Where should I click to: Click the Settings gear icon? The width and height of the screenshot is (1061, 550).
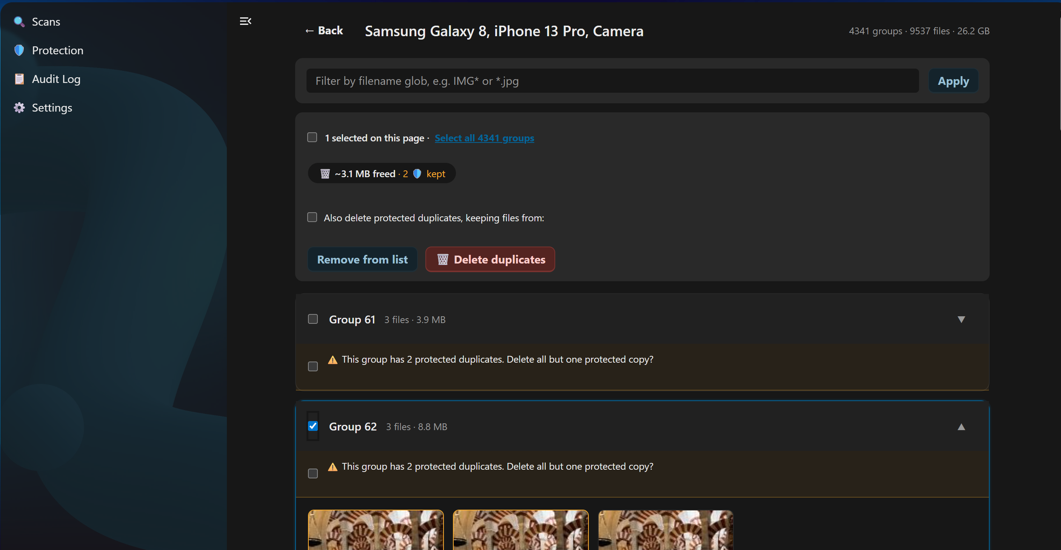[x=19, y=108]
